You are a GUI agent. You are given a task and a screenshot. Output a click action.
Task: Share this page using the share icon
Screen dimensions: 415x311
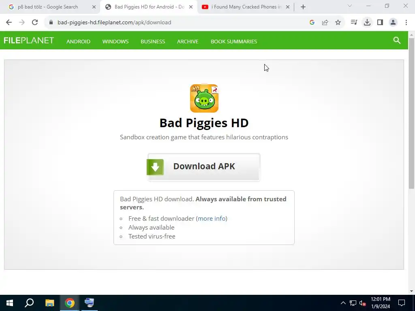(325, 23)
